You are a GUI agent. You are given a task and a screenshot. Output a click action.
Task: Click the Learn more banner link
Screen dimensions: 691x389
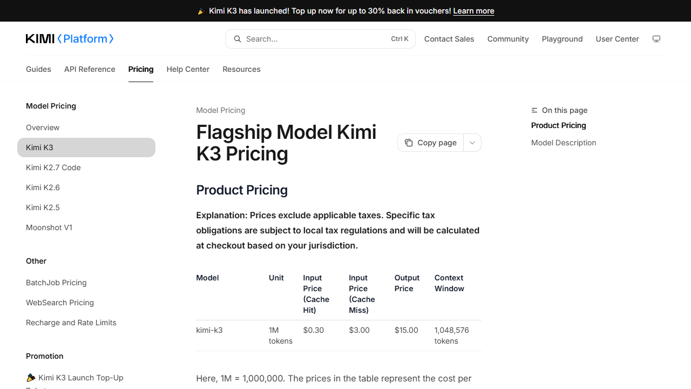coord(473,11)
